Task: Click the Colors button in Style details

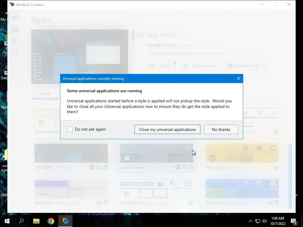Action: [x=162, y=66]
